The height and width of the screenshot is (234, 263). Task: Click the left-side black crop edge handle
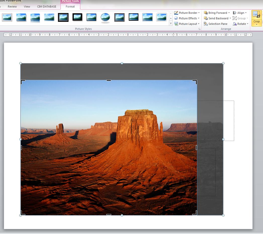21,148
